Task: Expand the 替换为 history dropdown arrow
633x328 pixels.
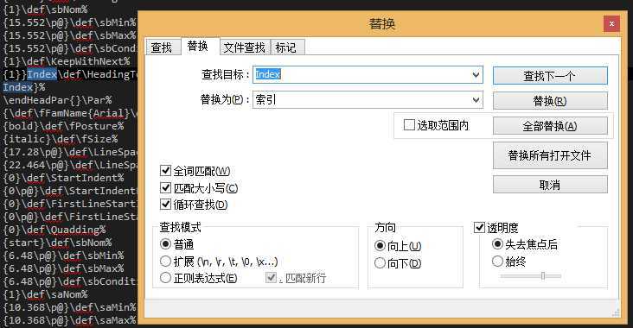Action: click(x=476, y=100)
